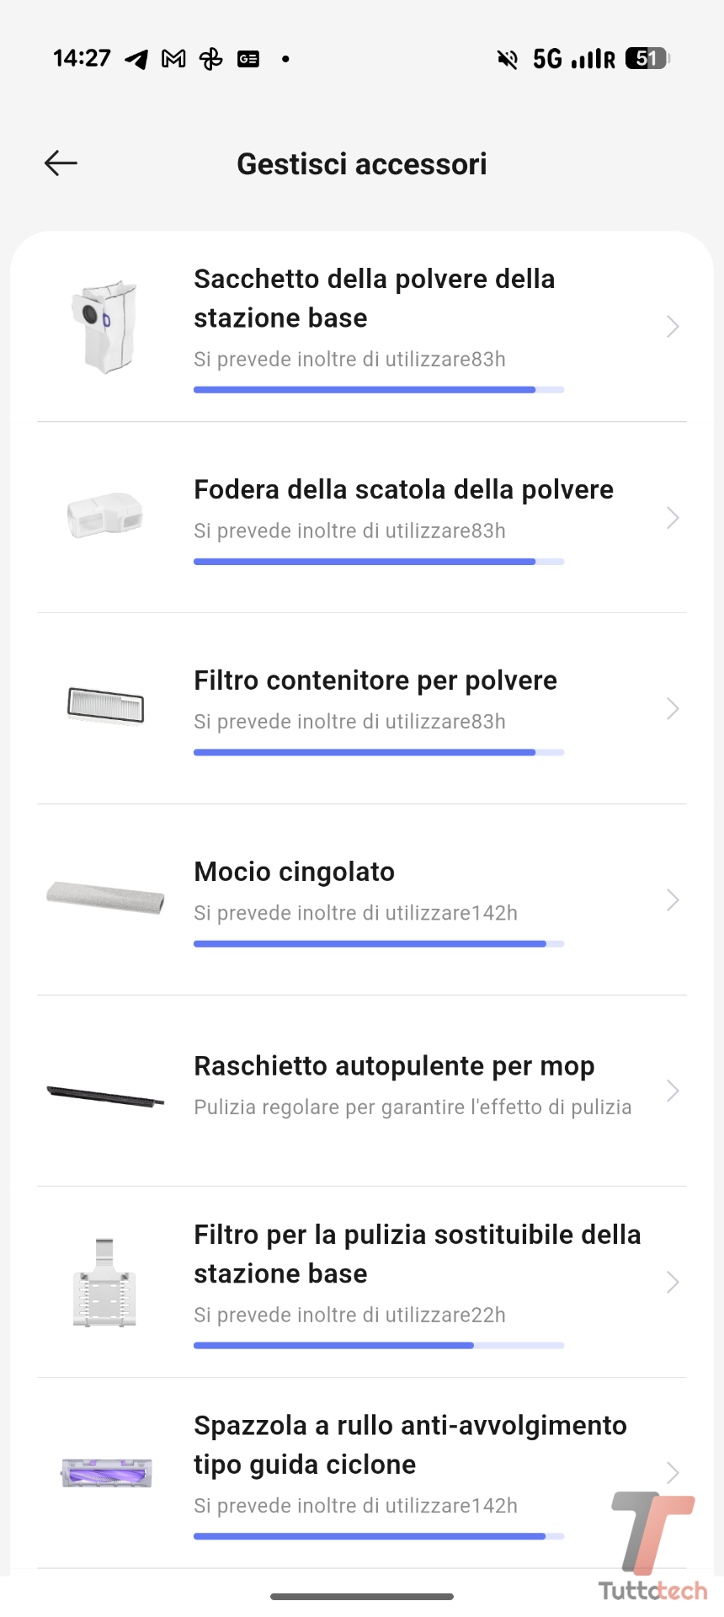Open Gmail notification in status bar
724x1617 pixels.
[173, 59]
